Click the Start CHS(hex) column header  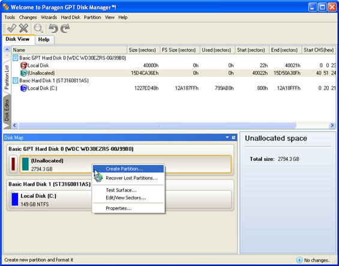(x=319, y=50)
